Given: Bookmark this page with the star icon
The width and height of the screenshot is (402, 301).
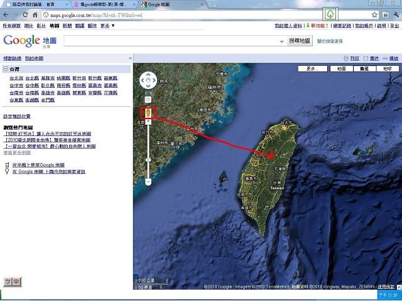Looking at the screenshot, I should coord(374,14).
